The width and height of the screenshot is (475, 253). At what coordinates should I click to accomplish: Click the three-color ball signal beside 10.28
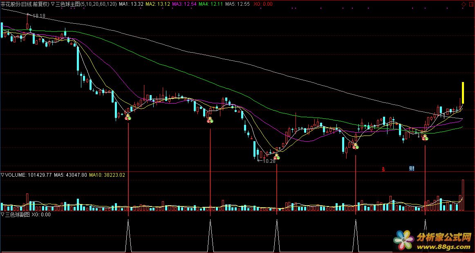pos(277,157)
